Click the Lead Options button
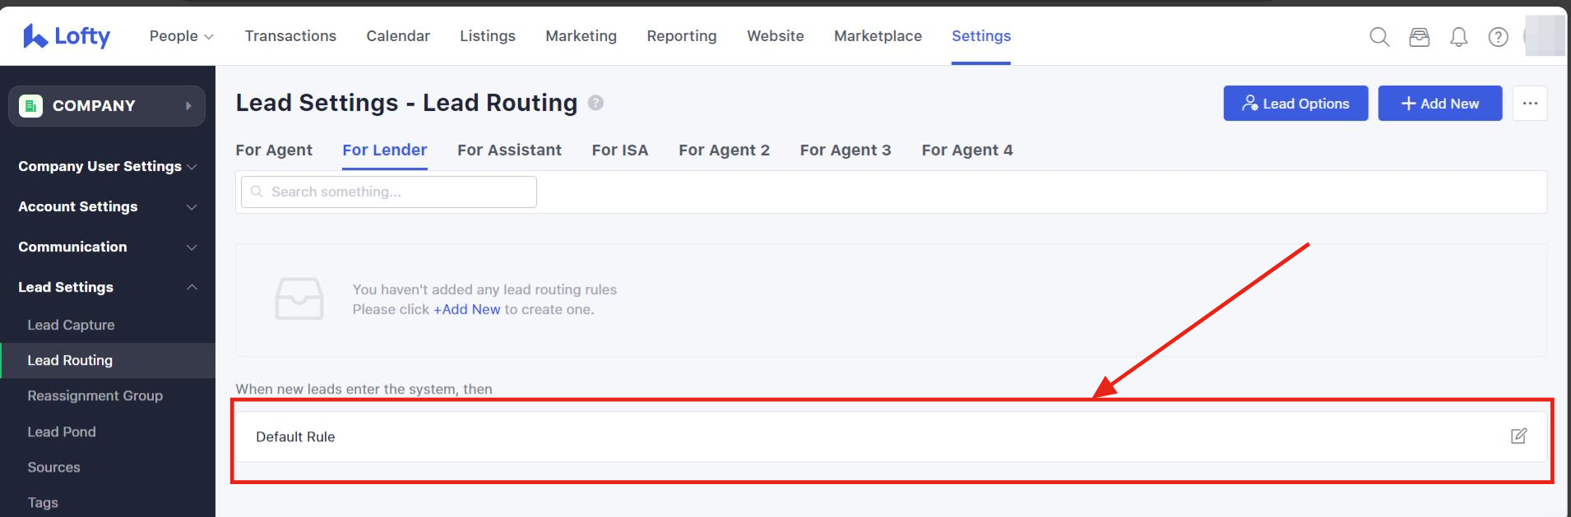 tap(1295, 104)
